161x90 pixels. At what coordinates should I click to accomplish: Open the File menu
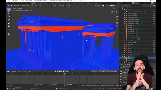[10, 3]
